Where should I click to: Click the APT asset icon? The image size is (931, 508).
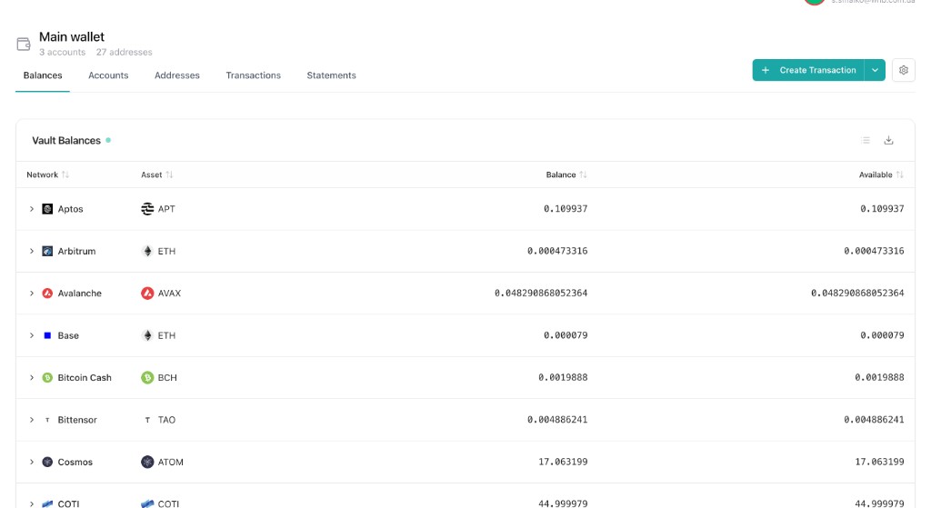(x=147, y=209)
